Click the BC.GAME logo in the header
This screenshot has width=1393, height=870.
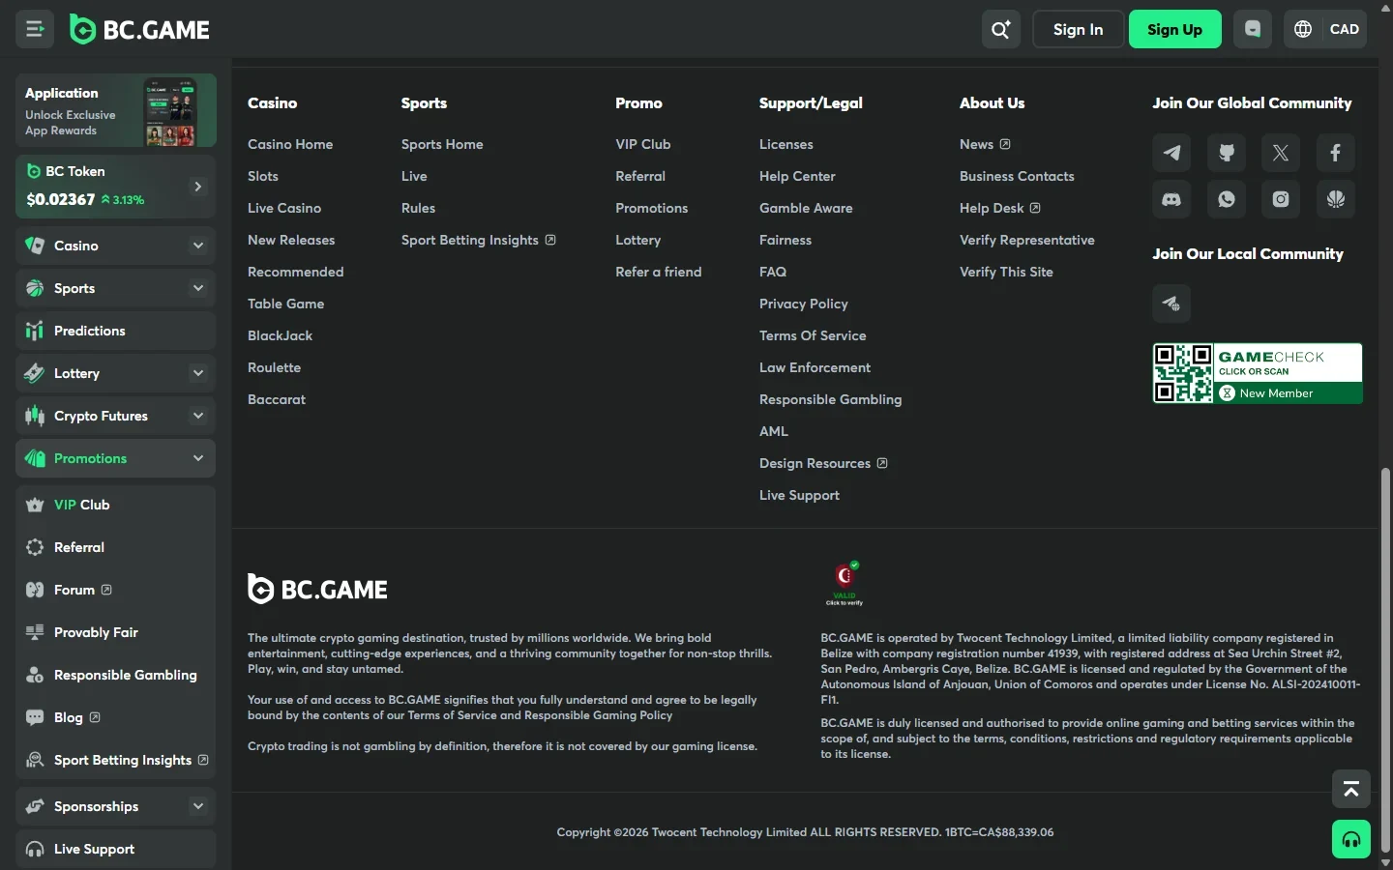(140, 30)
